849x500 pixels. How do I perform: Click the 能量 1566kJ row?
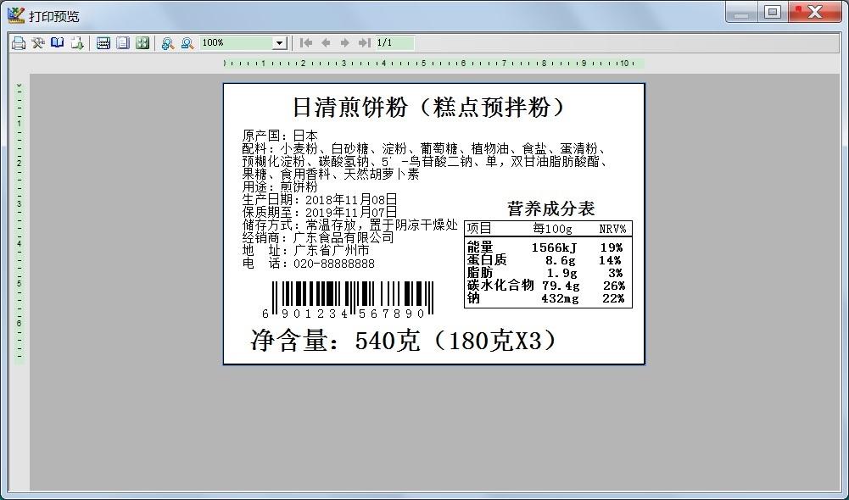[x=545, y=247]
